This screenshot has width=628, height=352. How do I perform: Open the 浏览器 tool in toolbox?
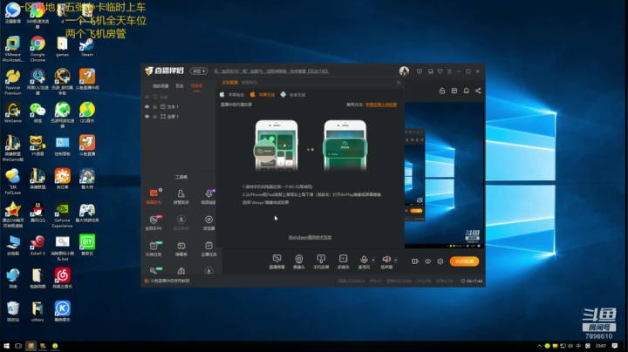[208, 223]
